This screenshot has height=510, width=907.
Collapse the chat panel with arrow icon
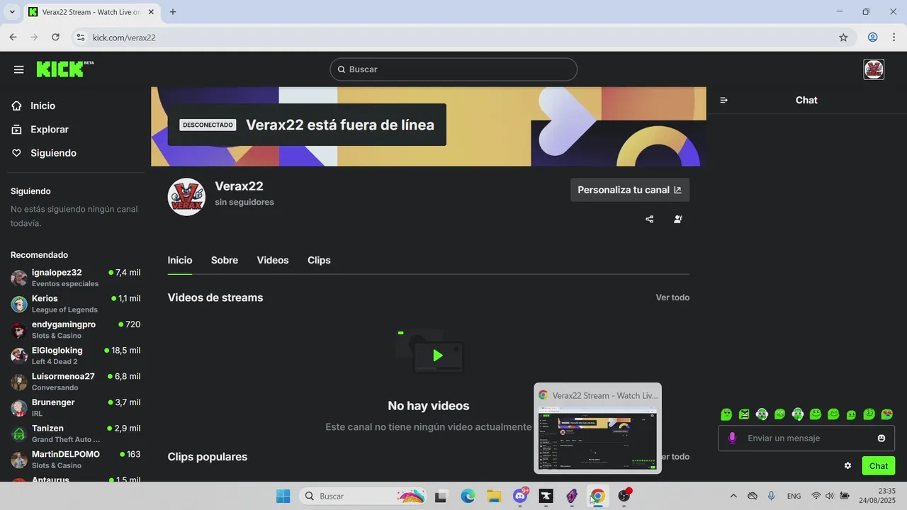point(723,101)
